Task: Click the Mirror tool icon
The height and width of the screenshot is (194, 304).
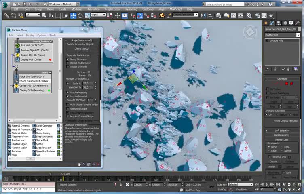Action: (x=203, y=15)
